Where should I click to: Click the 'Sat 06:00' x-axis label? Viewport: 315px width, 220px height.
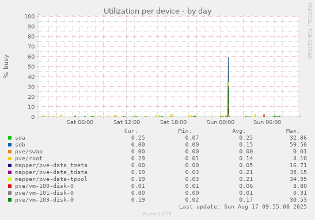point(80,122)
